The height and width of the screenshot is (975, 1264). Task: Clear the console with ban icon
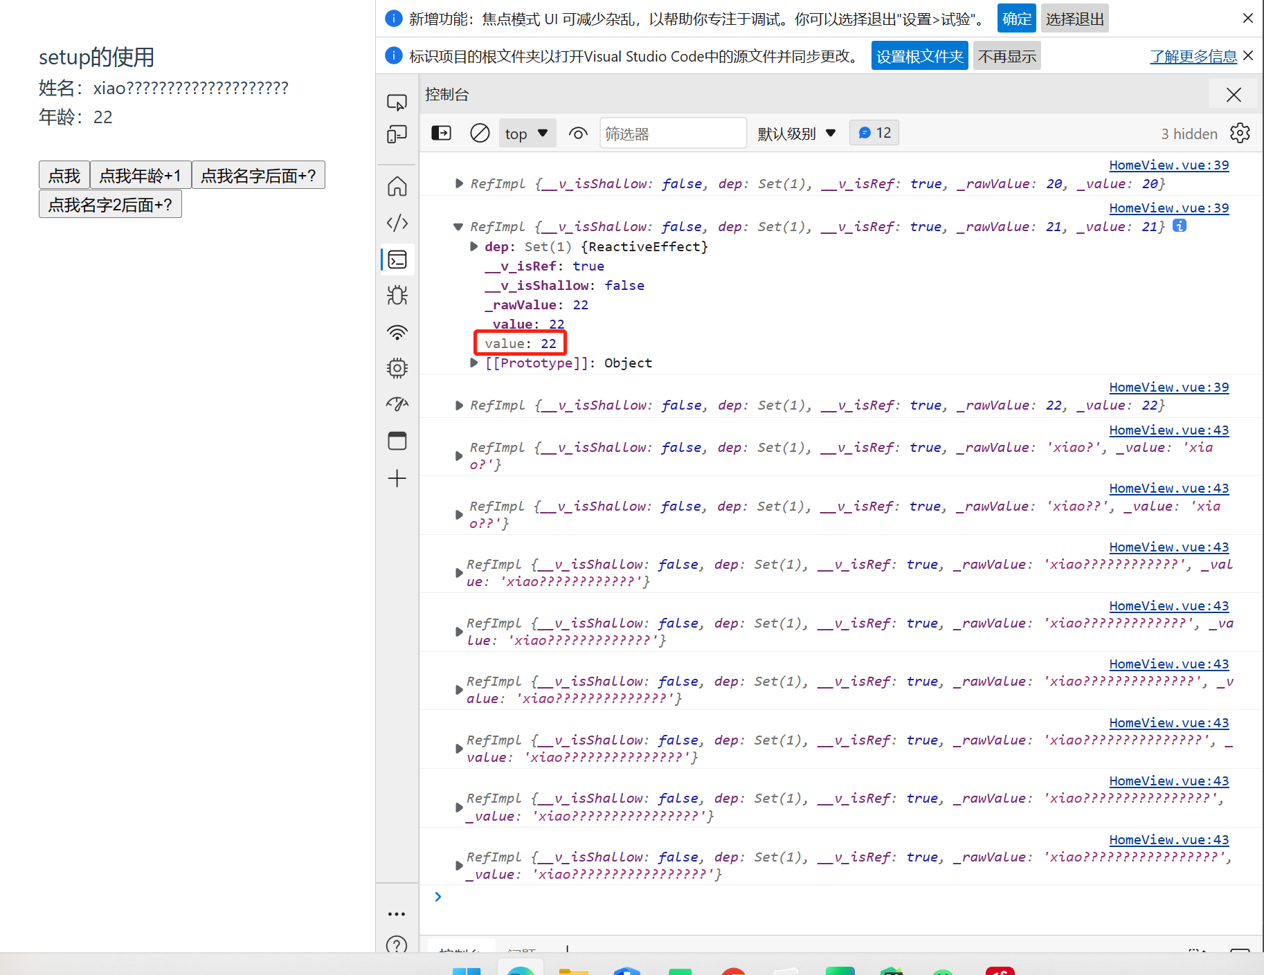(x=480, y=133)
